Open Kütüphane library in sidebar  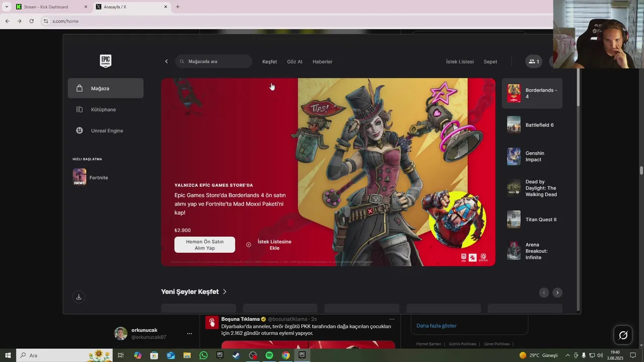(x=106, y=110)
